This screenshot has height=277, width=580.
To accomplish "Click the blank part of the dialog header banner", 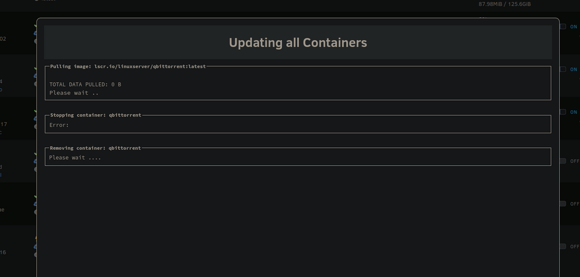I will coord(462,42).
